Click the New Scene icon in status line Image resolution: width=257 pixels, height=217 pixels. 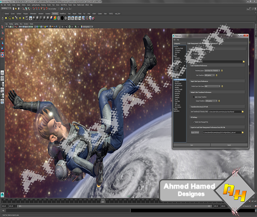(13, 9)
